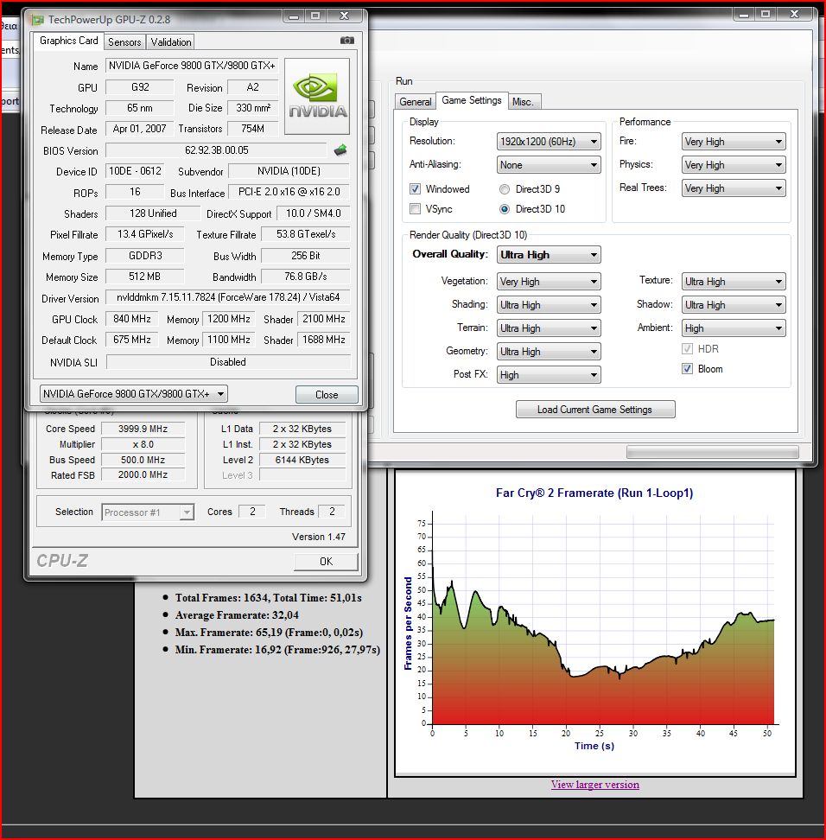Image resolution: width=826 pixels, height=840 pixels.
Task: Click the Texture Fillrate 53.8 GTexel/s field
Action: coord(306,234)
